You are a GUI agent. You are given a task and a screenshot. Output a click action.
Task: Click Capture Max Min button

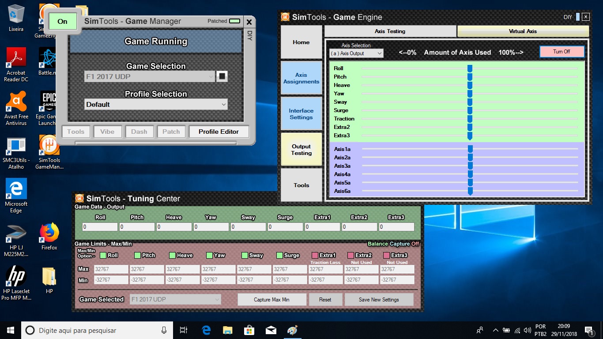pos(272,299)
